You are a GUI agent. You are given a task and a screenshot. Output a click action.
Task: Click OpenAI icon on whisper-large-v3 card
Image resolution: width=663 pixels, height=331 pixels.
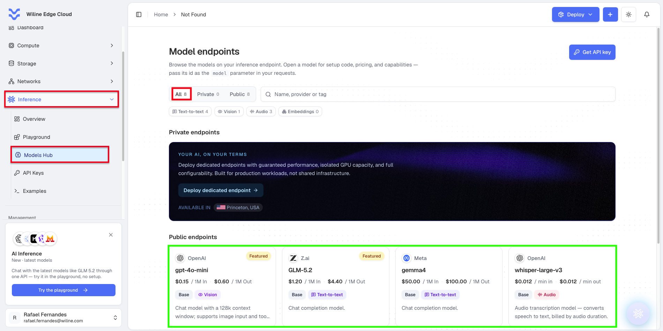click(x=520, y=258)
